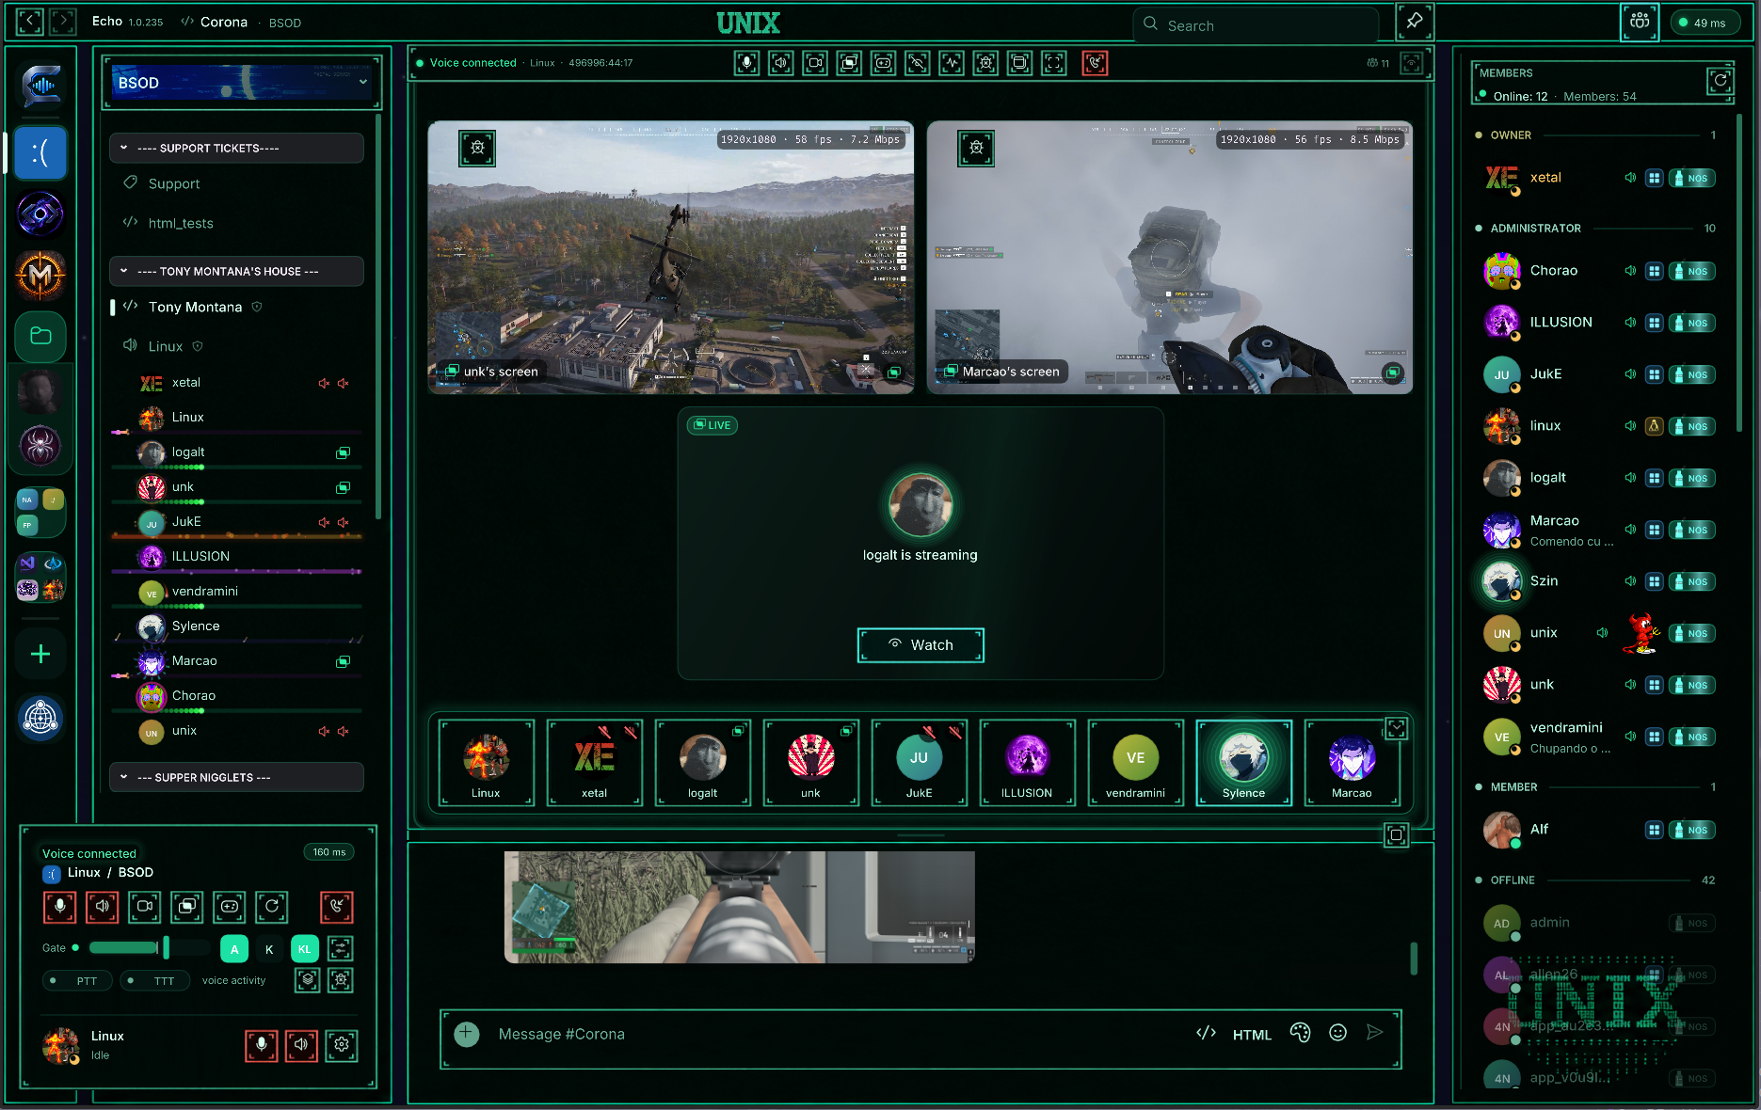The height and width of the screenshot is (1110, 1761).
Task: Open the Support channel
Action: pyautogui.click(x=237, y=183)
